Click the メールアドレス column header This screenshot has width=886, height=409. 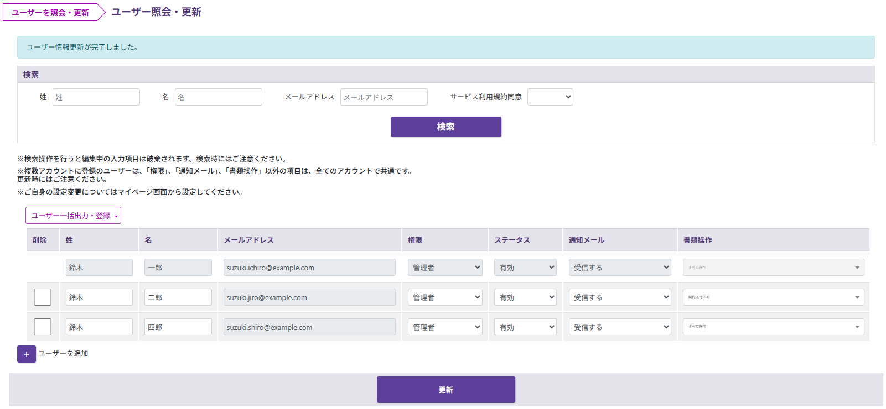coord(309,240)
